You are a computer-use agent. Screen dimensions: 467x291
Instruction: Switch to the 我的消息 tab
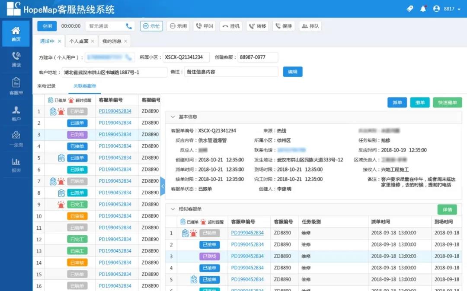[112, 41]
